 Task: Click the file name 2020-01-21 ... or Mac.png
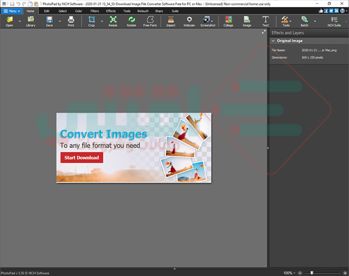coord(319,50)
